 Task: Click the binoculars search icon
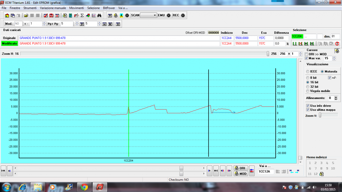tap(99, 15)
